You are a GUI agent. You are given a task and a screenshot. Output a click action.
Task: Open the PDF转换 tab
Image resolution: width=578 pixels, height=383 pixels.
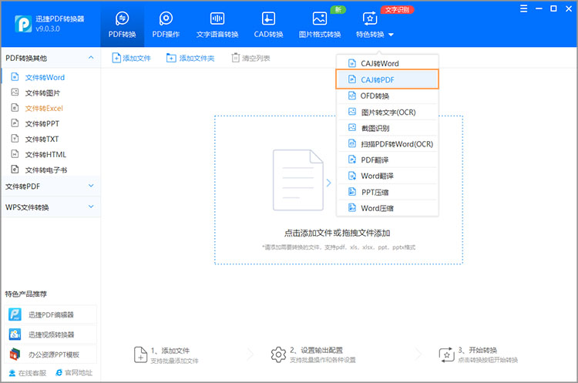(122, 25)
